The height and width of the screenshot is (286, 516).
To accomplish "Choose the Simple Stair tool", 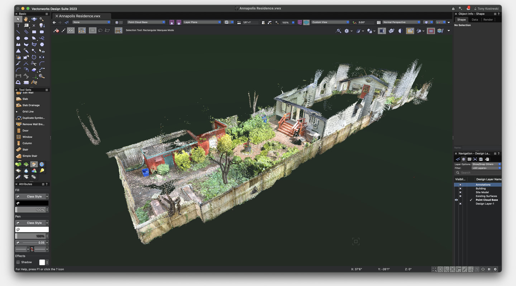I will (x=29, y=156).
